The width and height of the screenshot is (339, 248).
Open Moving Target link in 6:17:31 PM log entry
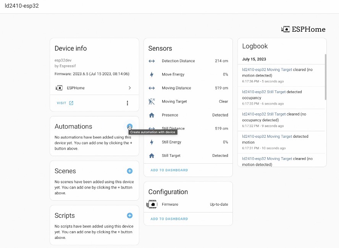click(x=267, y=136)
